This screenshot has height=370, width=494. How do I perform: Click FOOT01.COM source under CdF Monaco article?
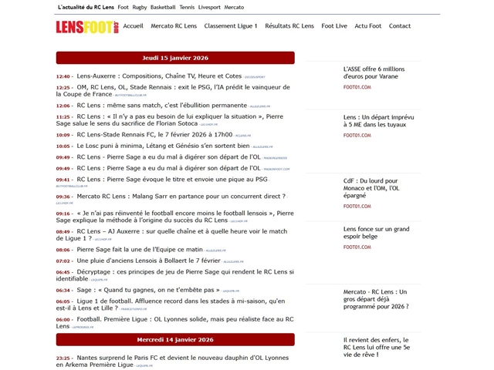pos(357,206)
